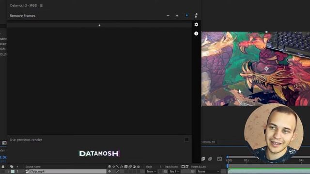Click the invert matte icon before Parent & Link
310x174 pixels.
[187, 167]
